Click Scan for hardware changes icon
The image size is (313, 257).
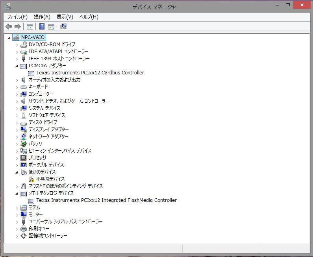click(x=63, y=26)
